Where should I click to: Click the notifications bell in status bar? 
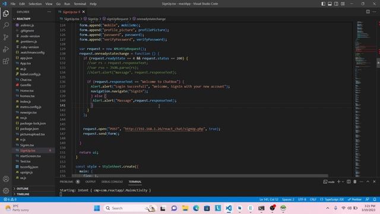tap(375, 200)
